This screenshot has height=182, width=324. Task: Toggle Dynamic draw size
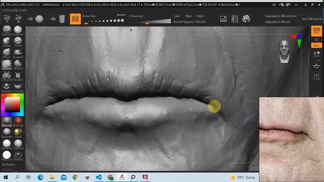[x=121, y=15]
